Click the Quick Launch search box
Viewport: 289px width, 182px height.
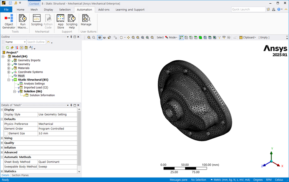click(248, 9)
